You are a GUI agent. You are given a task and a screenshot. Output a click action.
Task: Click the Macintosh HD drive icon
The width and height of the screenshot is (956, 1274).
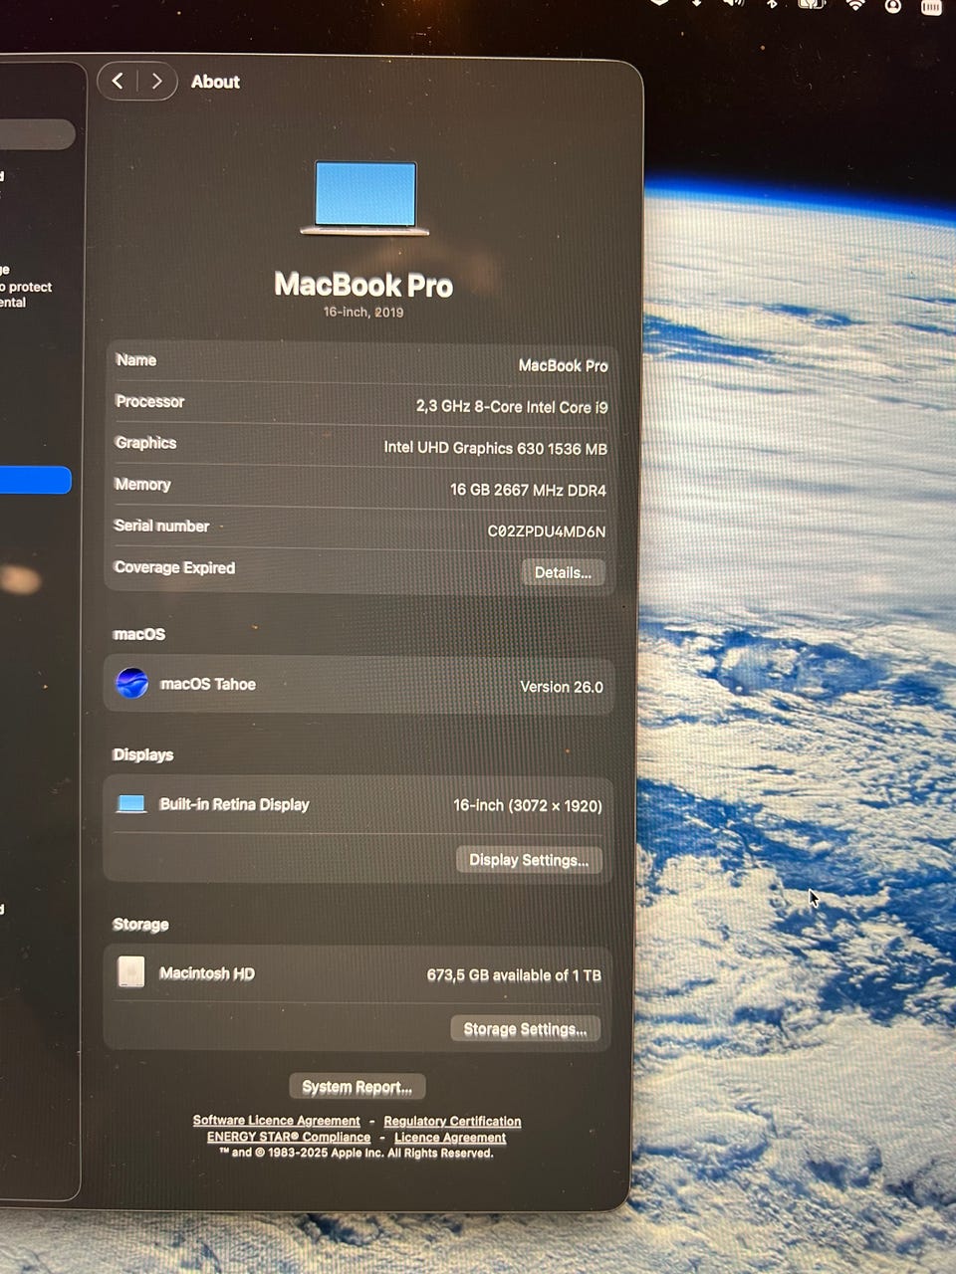click(130, 972)
